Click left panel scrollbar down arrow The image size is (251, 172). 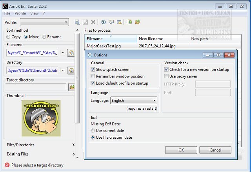[77, 158]
